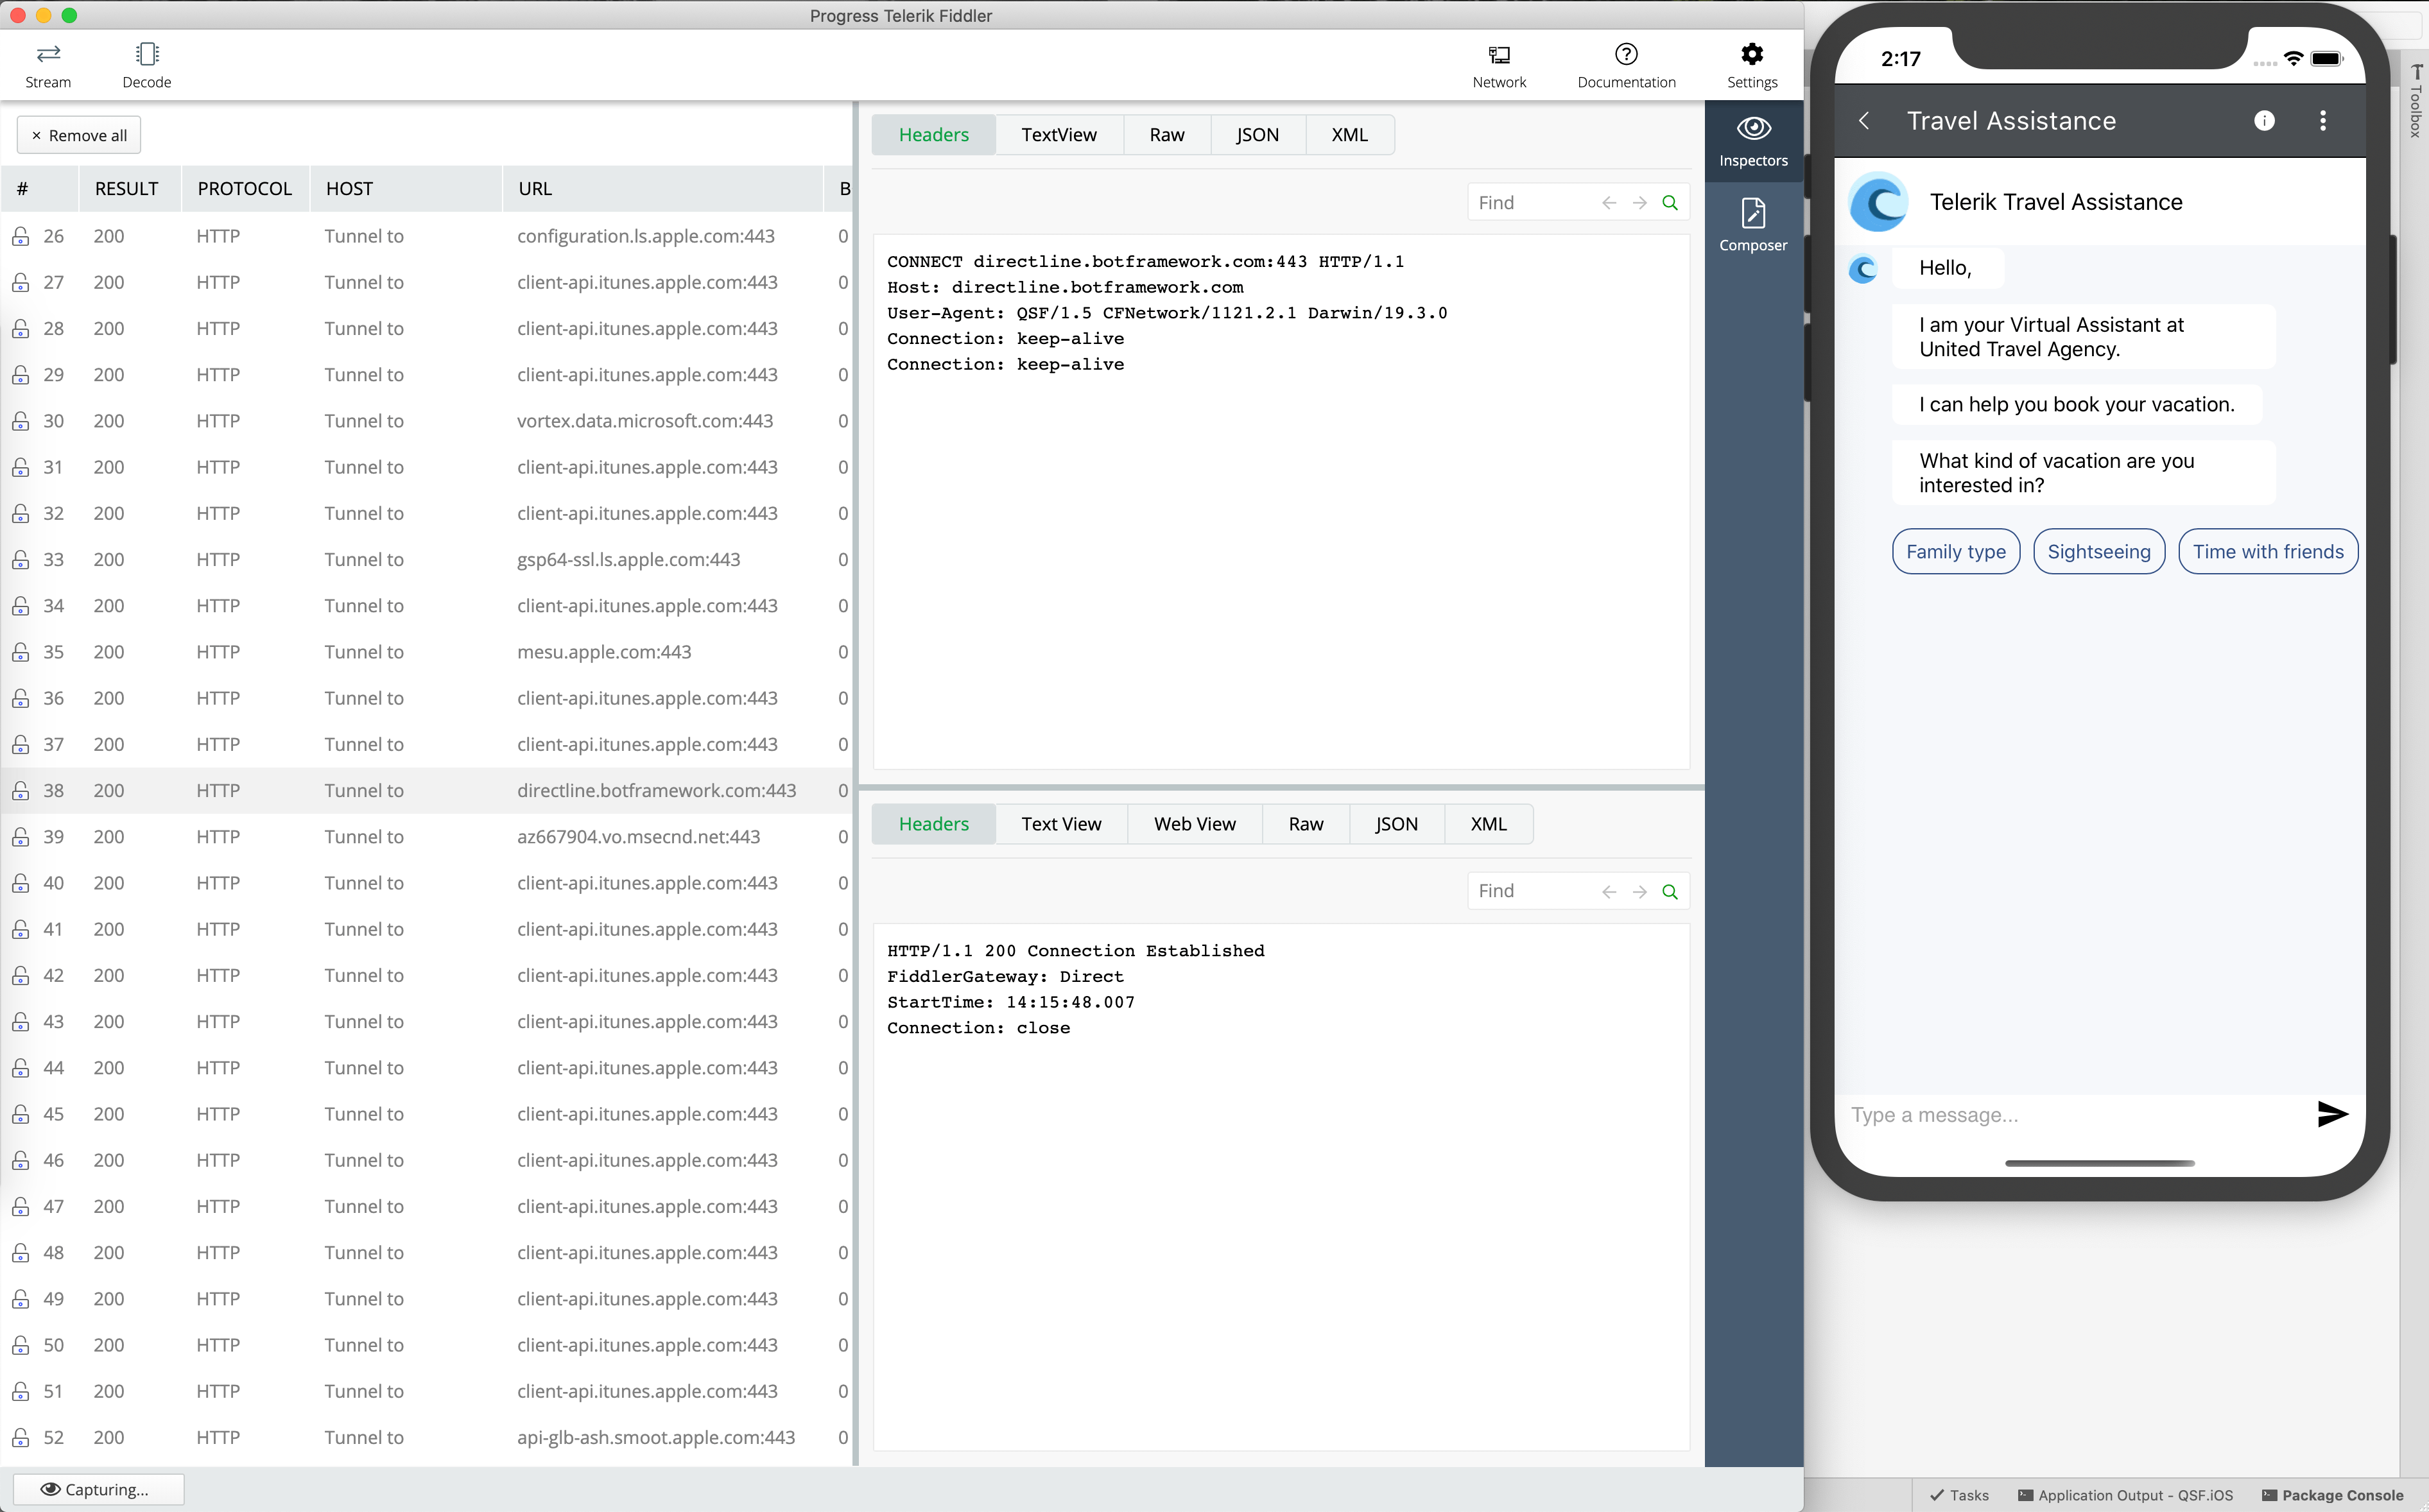Image resolution: width=2429 pixels, height=1512 pixels.
Task: Switch to response Web View tab
Action: (x=1194, y=824)
